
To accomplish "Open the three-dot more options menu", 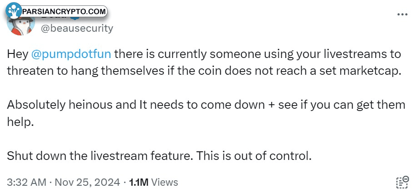I will click(x=402, y=14).
